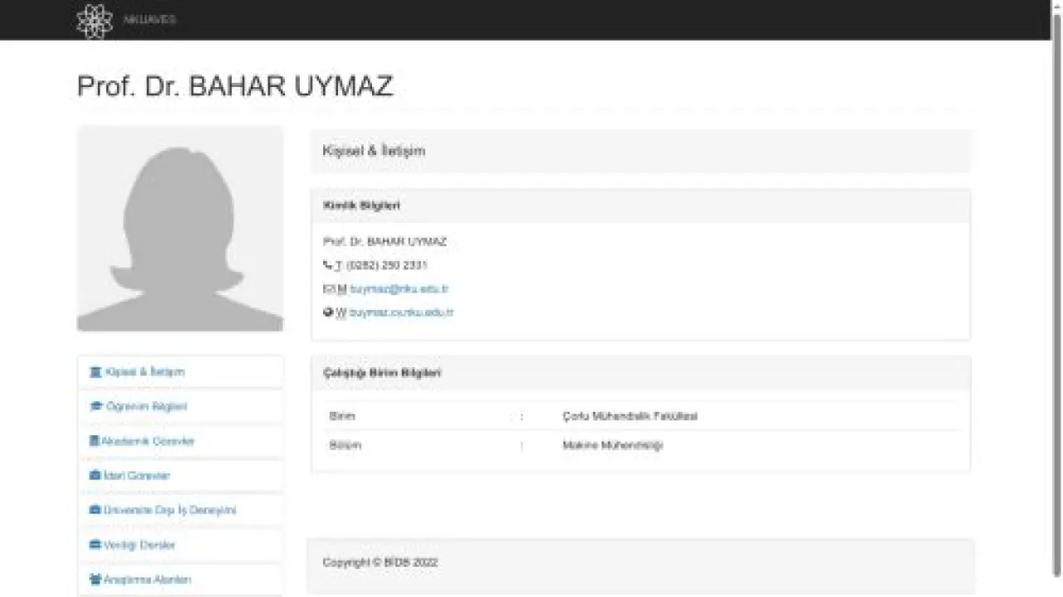The width and height of the screenshot is (1063, 597).
Task: Click the icon beside Akademik Görevler
Action: [x=95, y=441]
